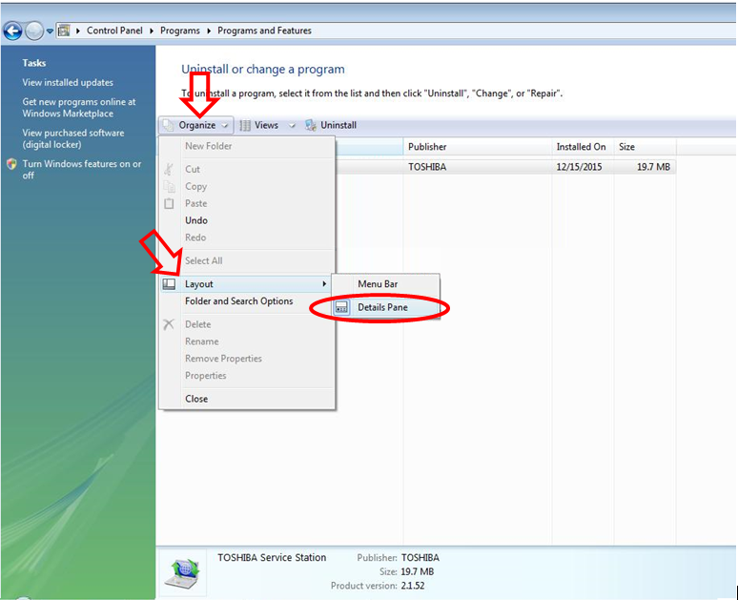
Task: Sort list by Installed On column
Action: click(x=581, y=147)
